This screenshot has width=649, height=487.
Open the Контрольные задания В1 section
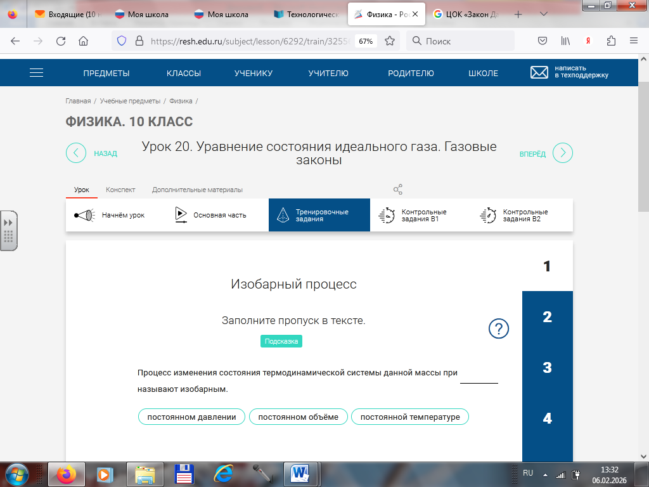pyautogui.click(x=413, y=216)
